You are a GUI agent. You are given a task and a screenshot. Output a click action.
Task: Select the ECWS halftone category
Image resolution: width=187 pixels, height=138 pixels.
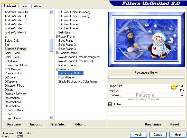(14, 110)
